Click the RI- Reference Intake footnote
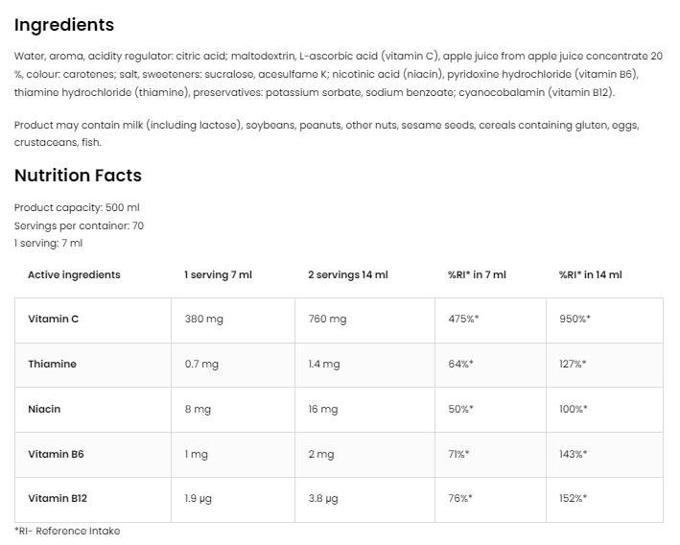Screen dimensions: 680x545 (x=67, y=531)
